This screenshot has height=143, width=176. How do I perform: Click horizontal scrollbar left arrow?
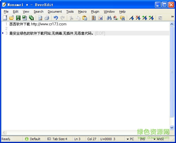click(4, 132)
